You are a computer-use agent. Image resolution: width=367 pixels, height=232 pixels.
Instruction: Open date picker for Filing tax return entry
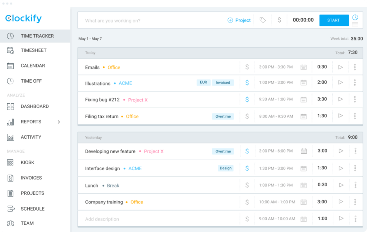(x=304, y=116)
